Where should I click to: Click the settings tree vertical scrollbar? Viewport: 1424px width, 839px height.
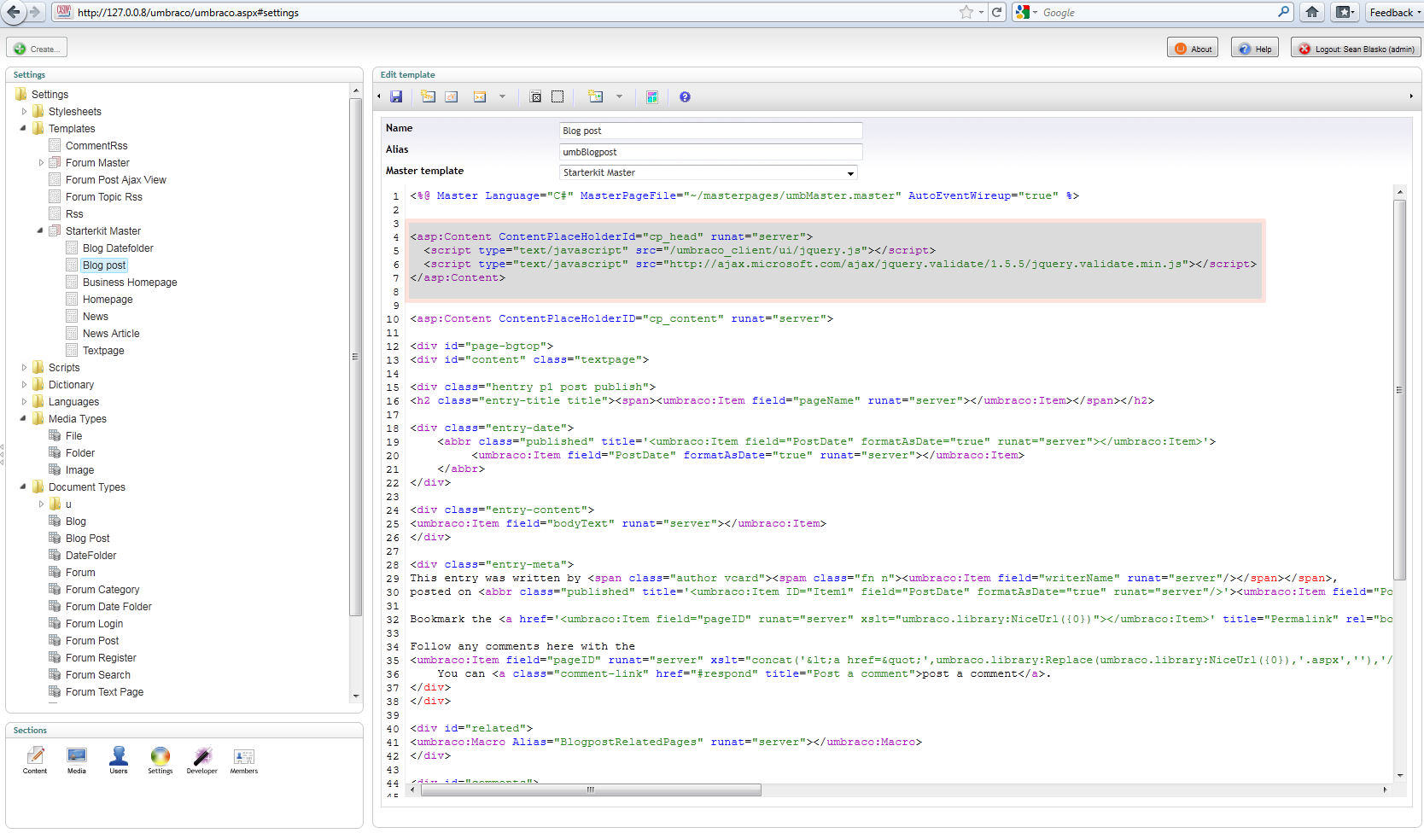(x=356, y=356)
